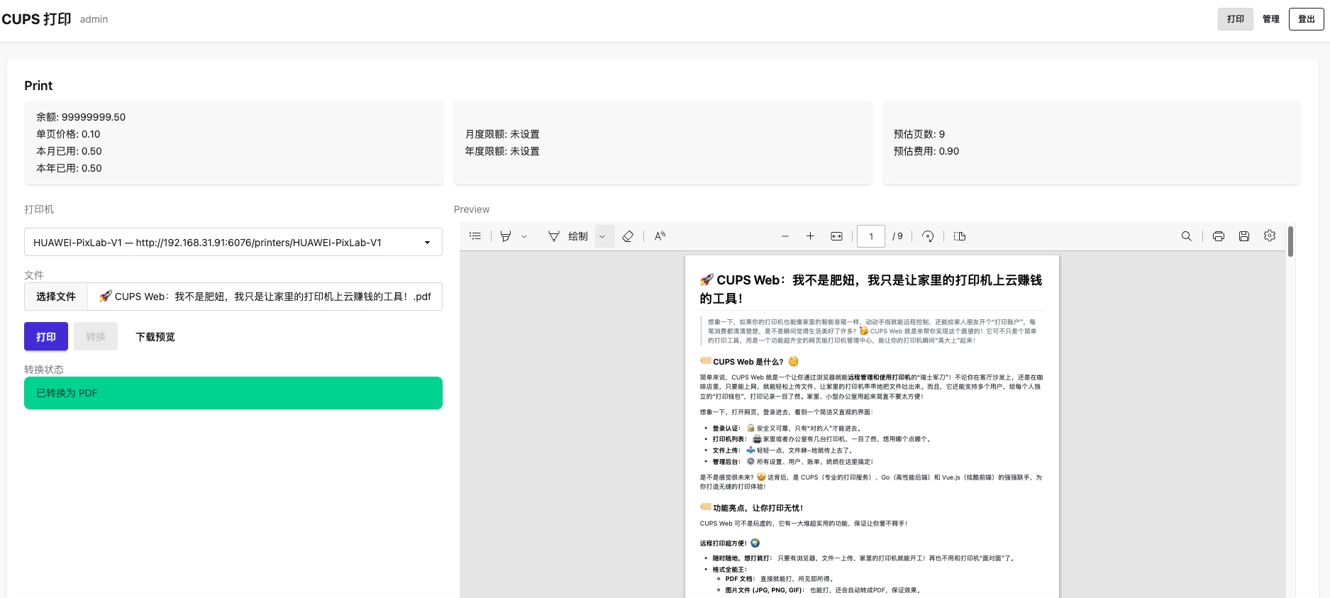
Task: Open the printer selection dropdown
Action: click(x=233, y=242)
